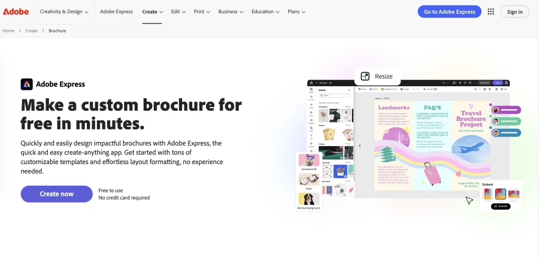The height and width of the screenshot is (257, 539).
Task: Click the left arrow beside the brochure canvas
Action: coord(360,146)
